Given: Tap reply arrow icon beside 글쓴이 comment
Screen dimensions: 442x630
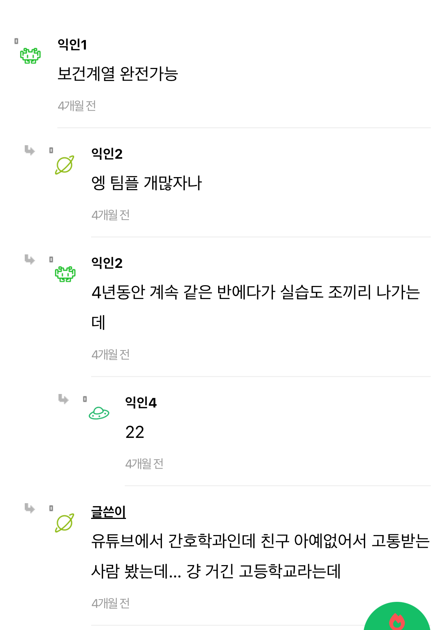Looking at the screenshot, I should (30, 508).
